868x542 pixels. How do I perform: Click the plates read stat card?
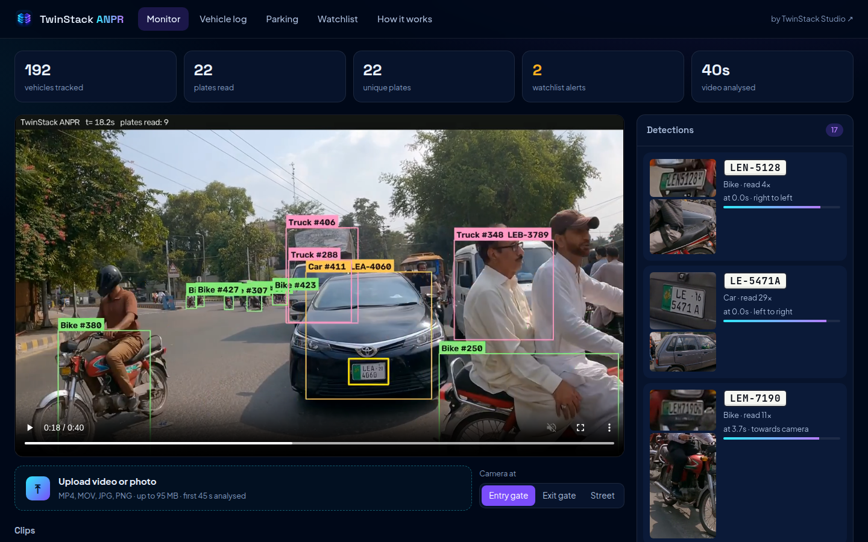(x=265, y=76)
